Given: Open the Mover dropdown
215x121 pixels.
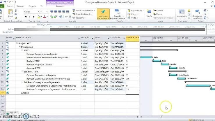Looking at the screenshot, I should click(x=133, y=14).
